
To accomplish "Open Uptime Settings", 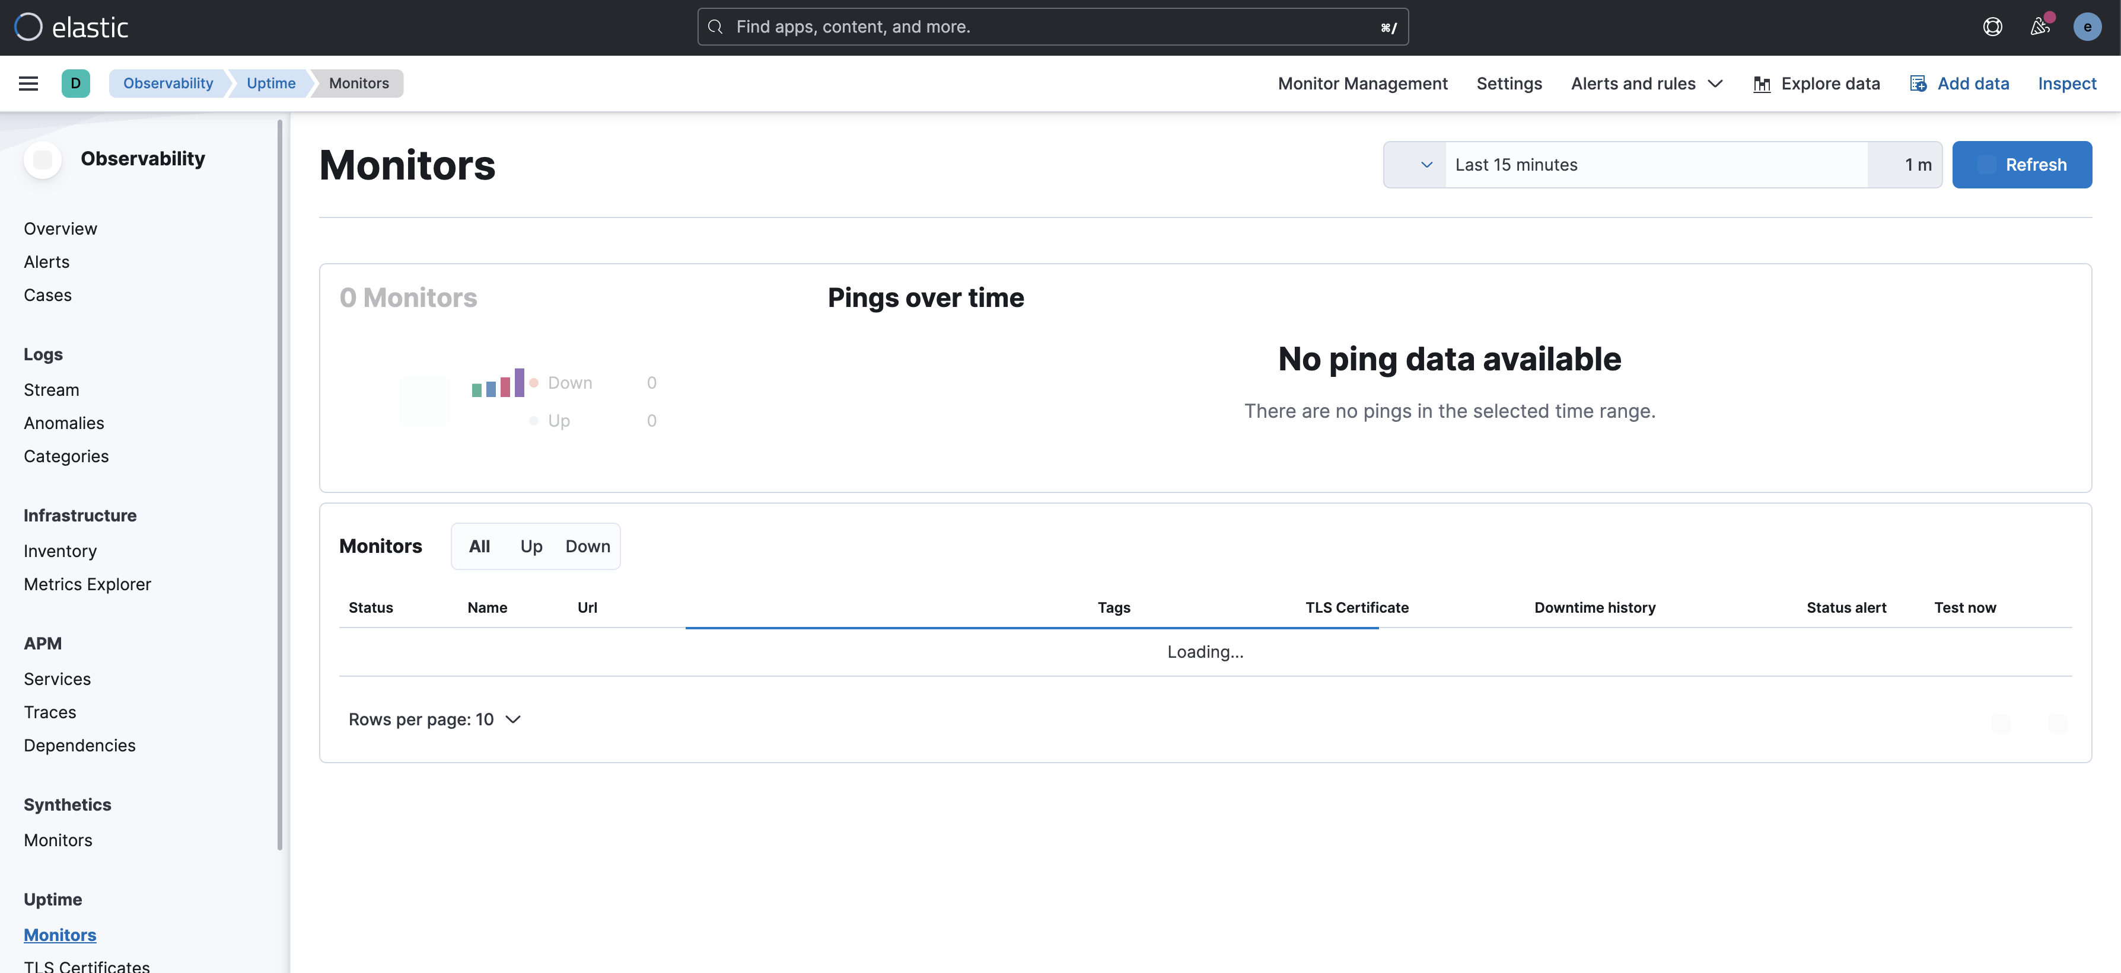I will coord(1508,84).
